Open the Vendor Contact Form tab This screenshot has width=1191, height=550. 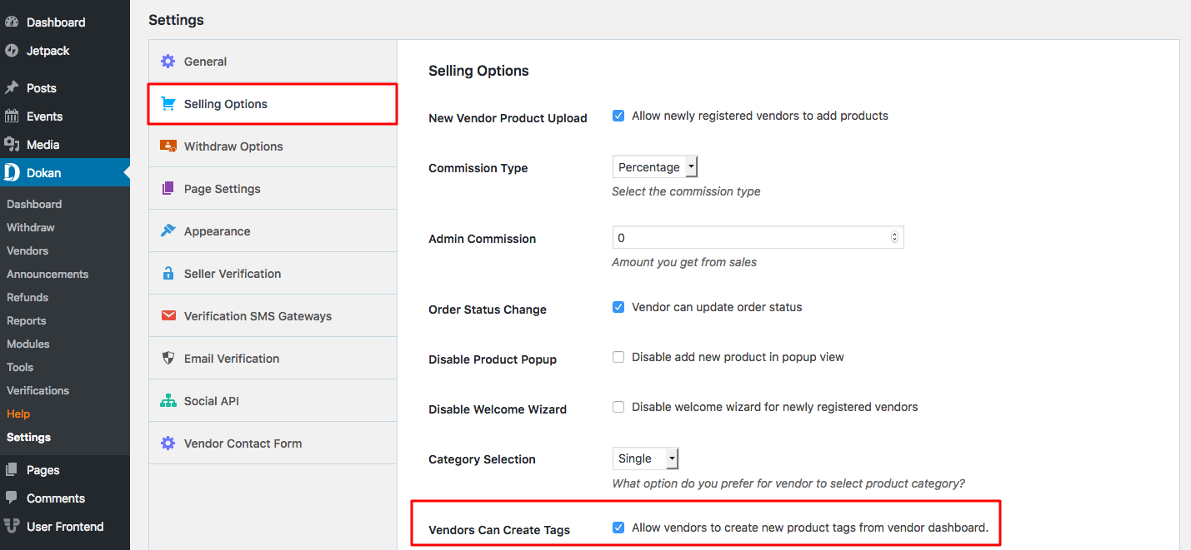[x=273, y=443]
